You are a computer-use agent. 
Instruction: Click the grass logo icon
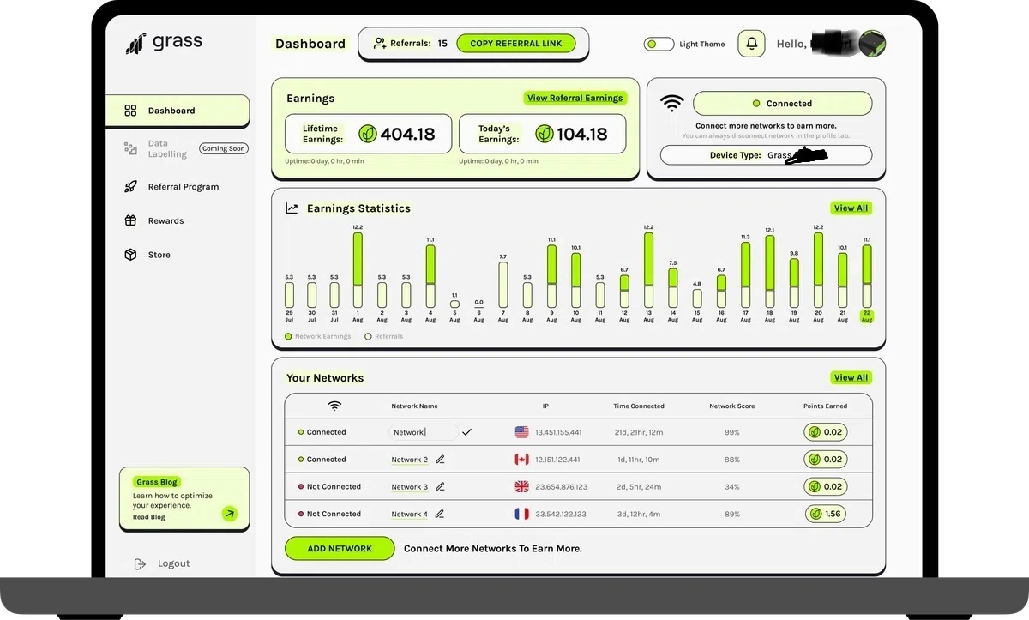(135, 44)
